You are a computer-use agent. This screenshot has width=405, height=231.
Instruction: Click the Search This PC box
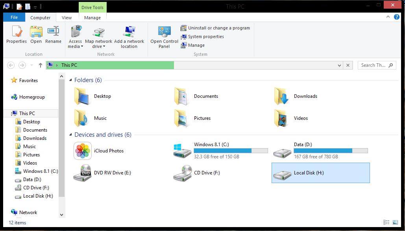(377, 65)
